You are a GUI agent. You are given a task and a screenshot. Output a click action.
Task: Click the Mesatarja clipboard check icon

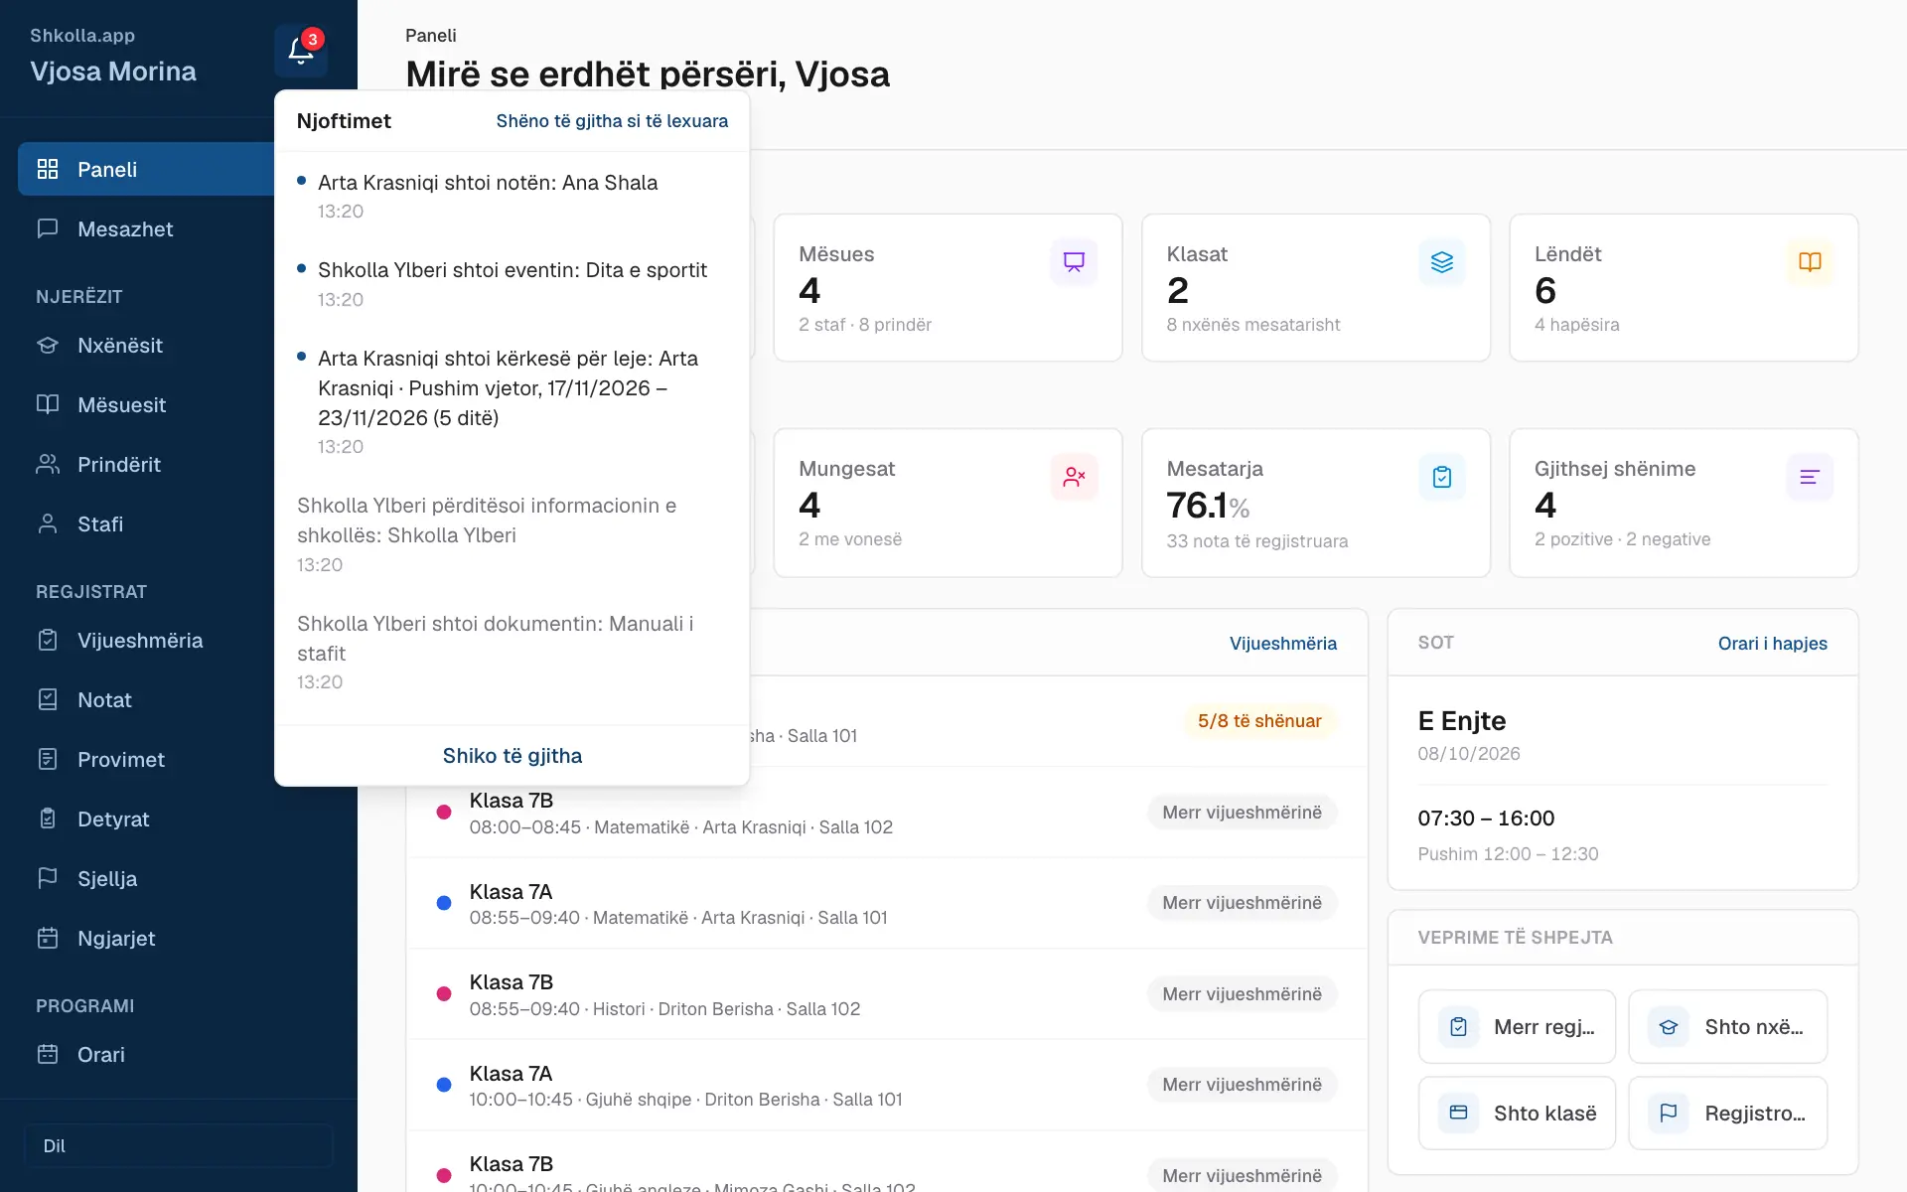[1441, 477]
